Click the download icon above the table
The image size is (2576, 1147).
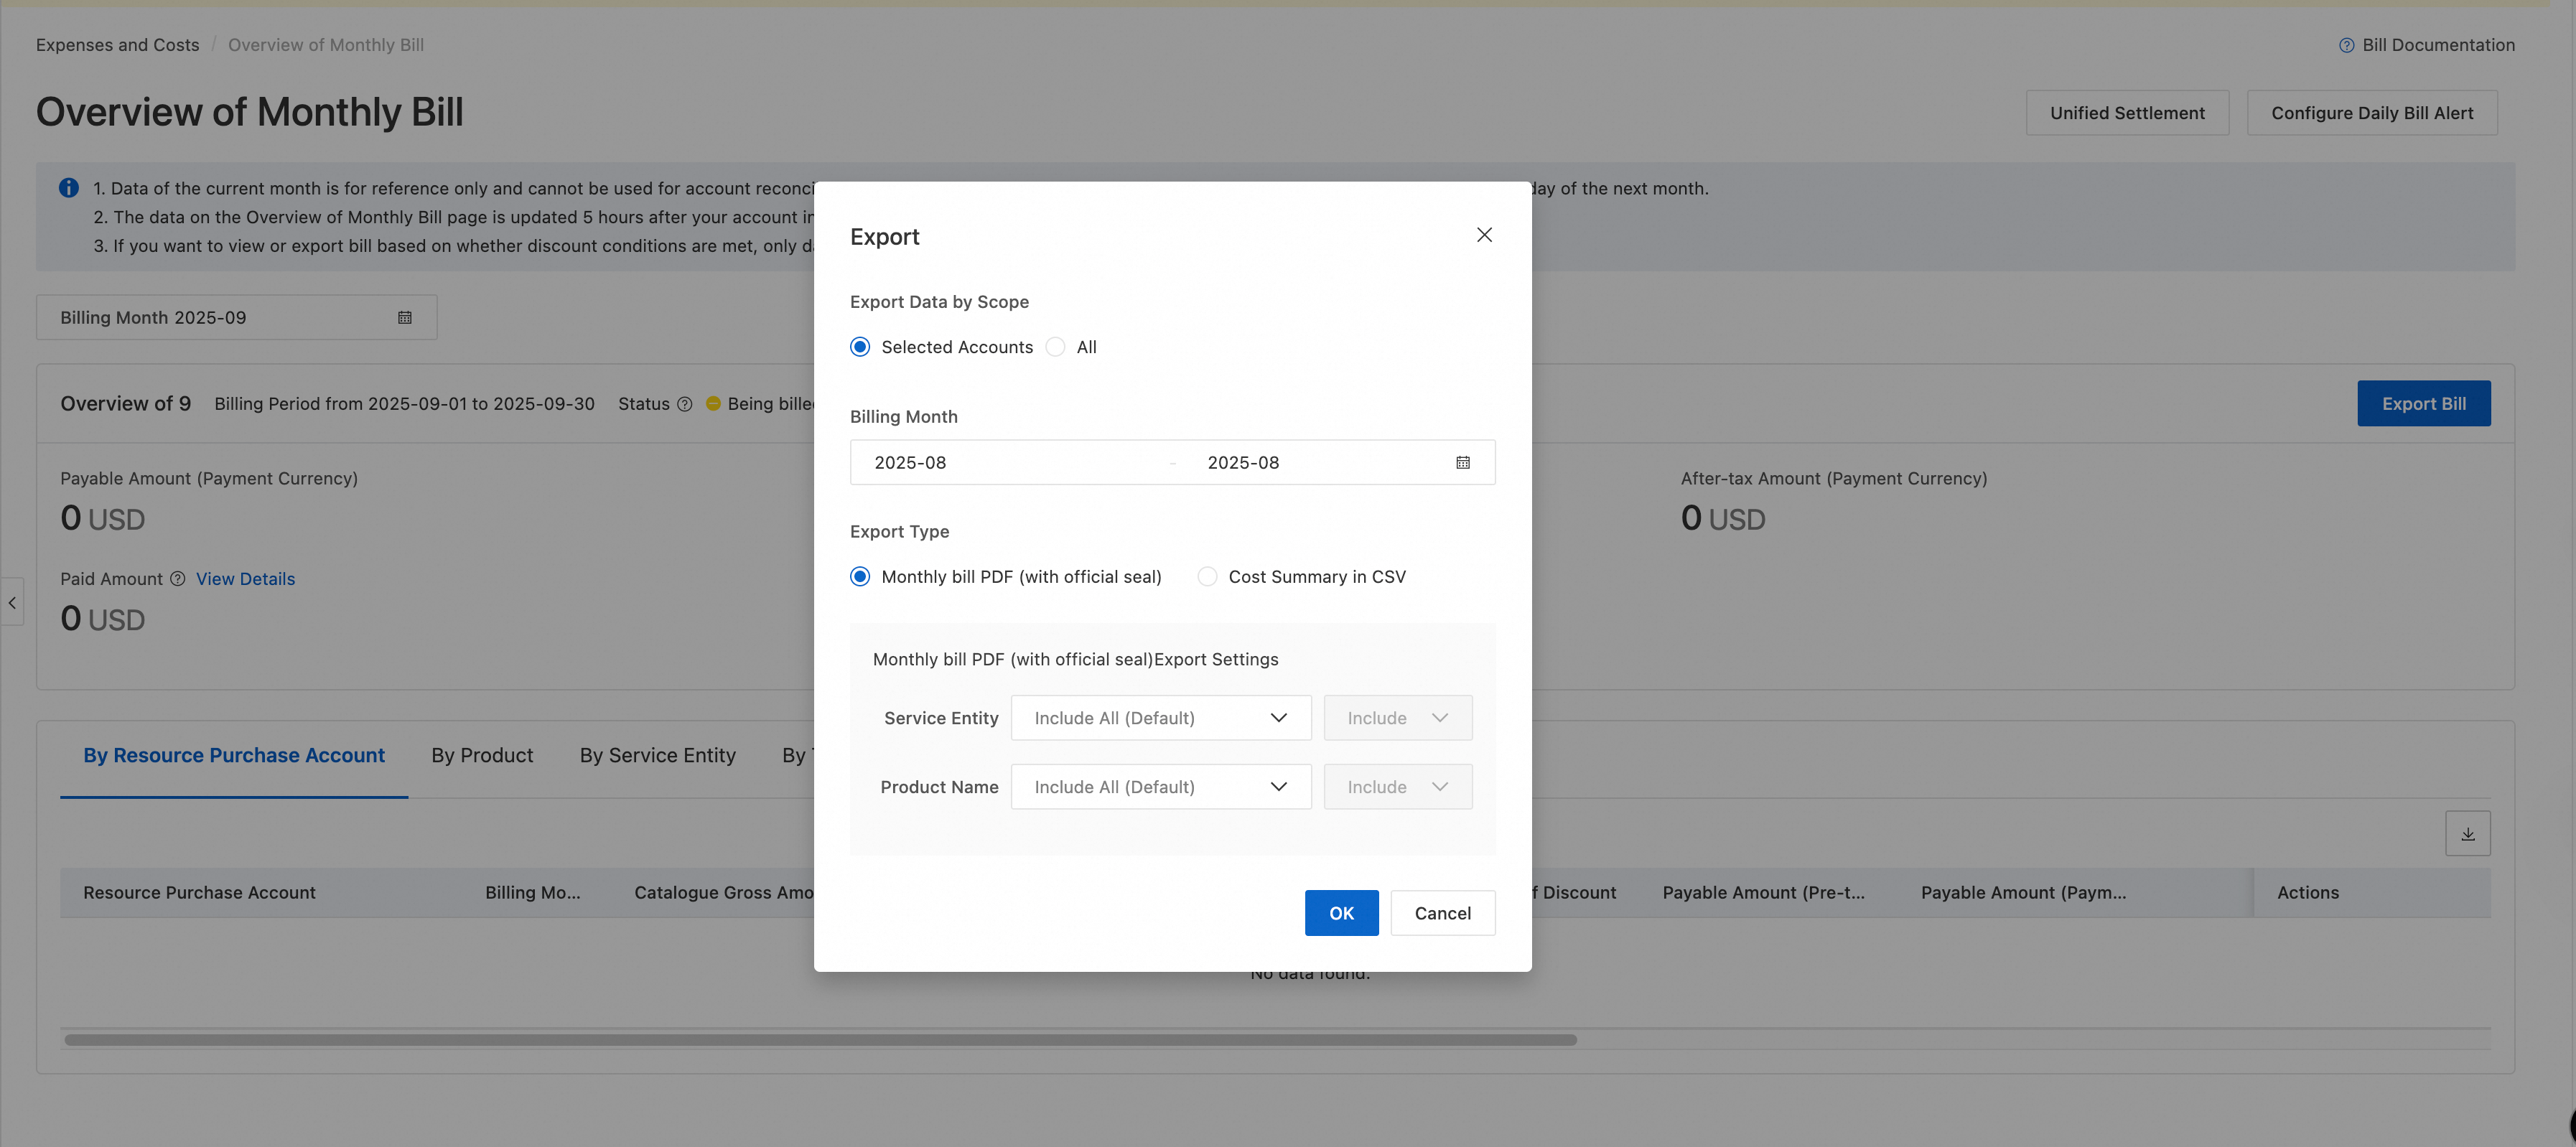[2467, 834]
